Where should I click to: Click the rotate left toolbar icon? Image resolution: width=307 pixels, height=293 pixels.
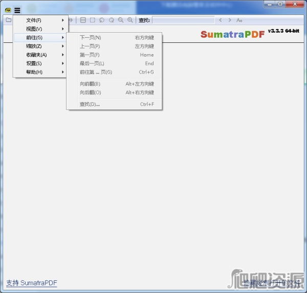(x=102, y=20)
